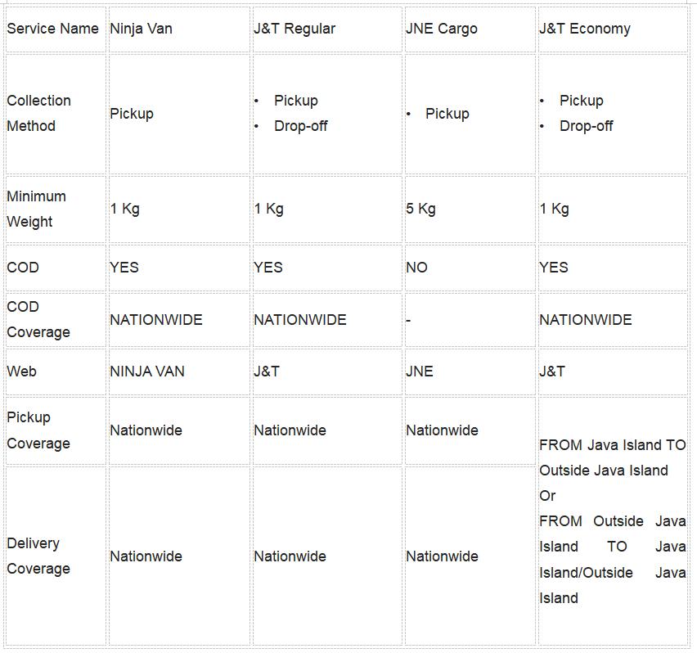Select the "Delivery Coverage" row label

pos(38,556)
